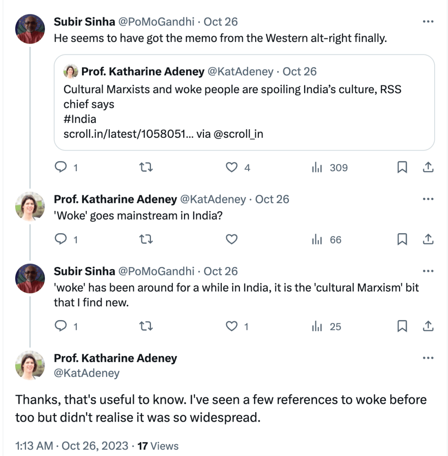Reply to Subir Sinha's alt-right memo tweet
This screenshot has width=448, height=456.
pos(60,167)
